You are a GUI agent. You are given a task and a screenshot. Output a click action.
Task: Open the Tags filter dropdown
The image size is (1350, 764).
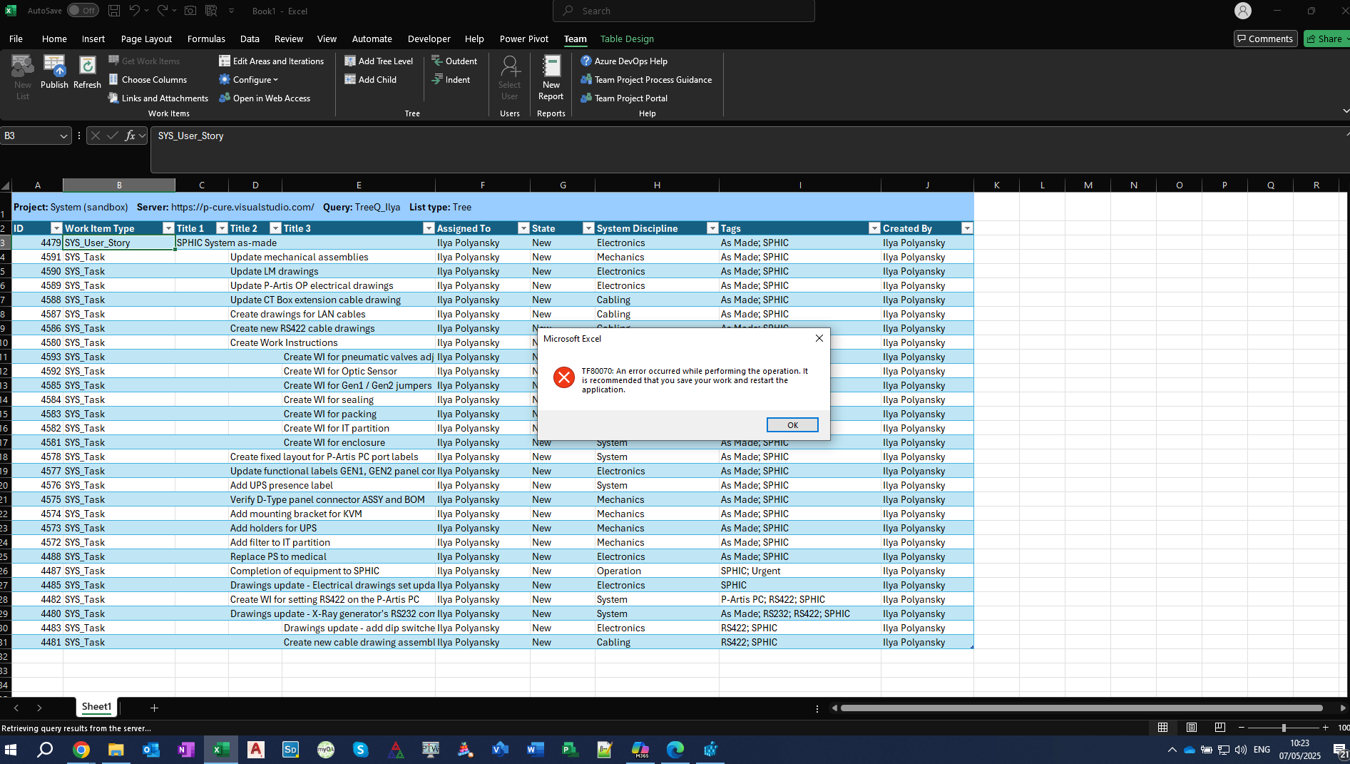pos(874,228)
